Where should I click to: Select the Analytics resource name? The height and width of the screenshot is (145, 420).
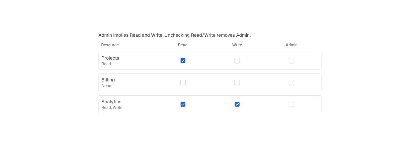coord(112,102)
